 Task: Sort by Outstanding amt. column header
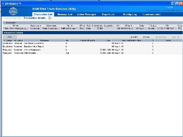pyautogui.click(x=88, y=40)
